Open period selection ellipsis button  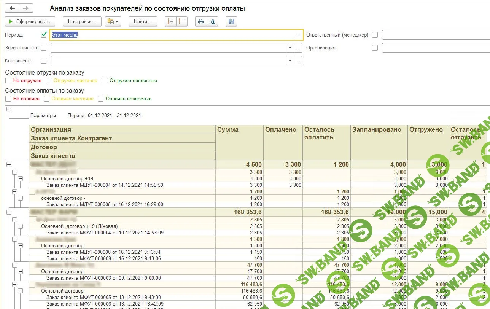(298, 35)
